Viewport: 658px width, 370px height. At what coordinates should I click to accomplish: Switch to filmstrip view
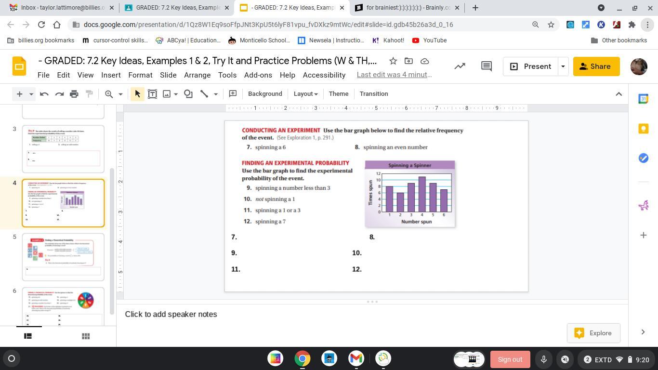[28, 336]
